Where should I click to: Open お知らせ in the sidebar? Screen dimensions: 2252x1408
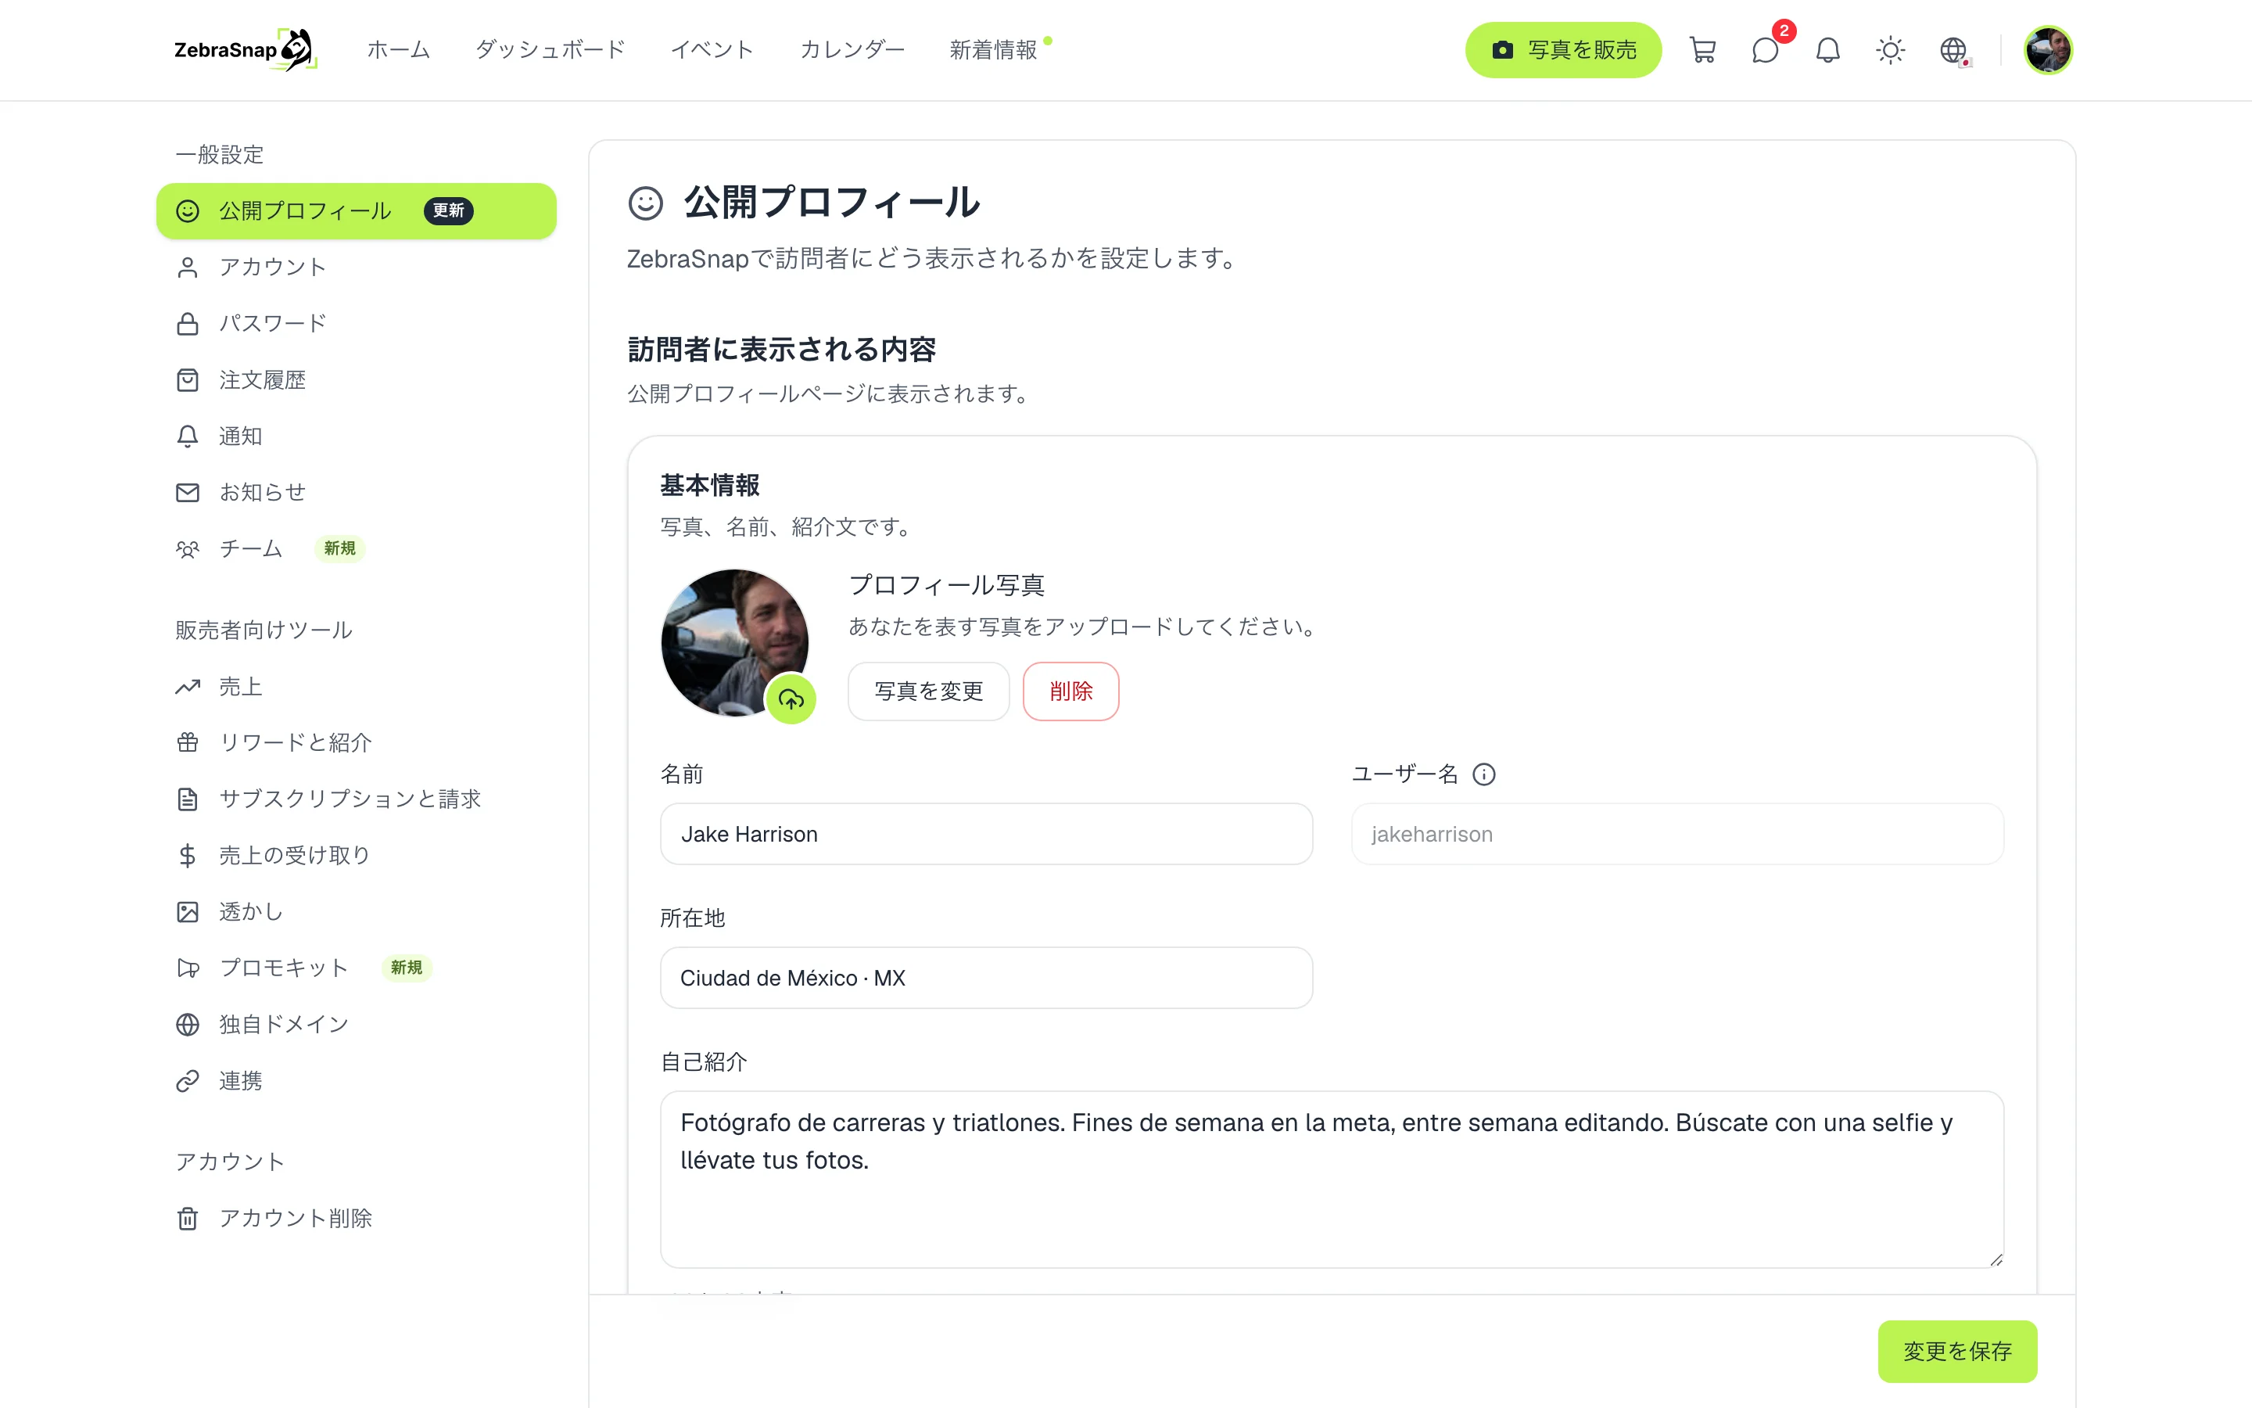357,492
